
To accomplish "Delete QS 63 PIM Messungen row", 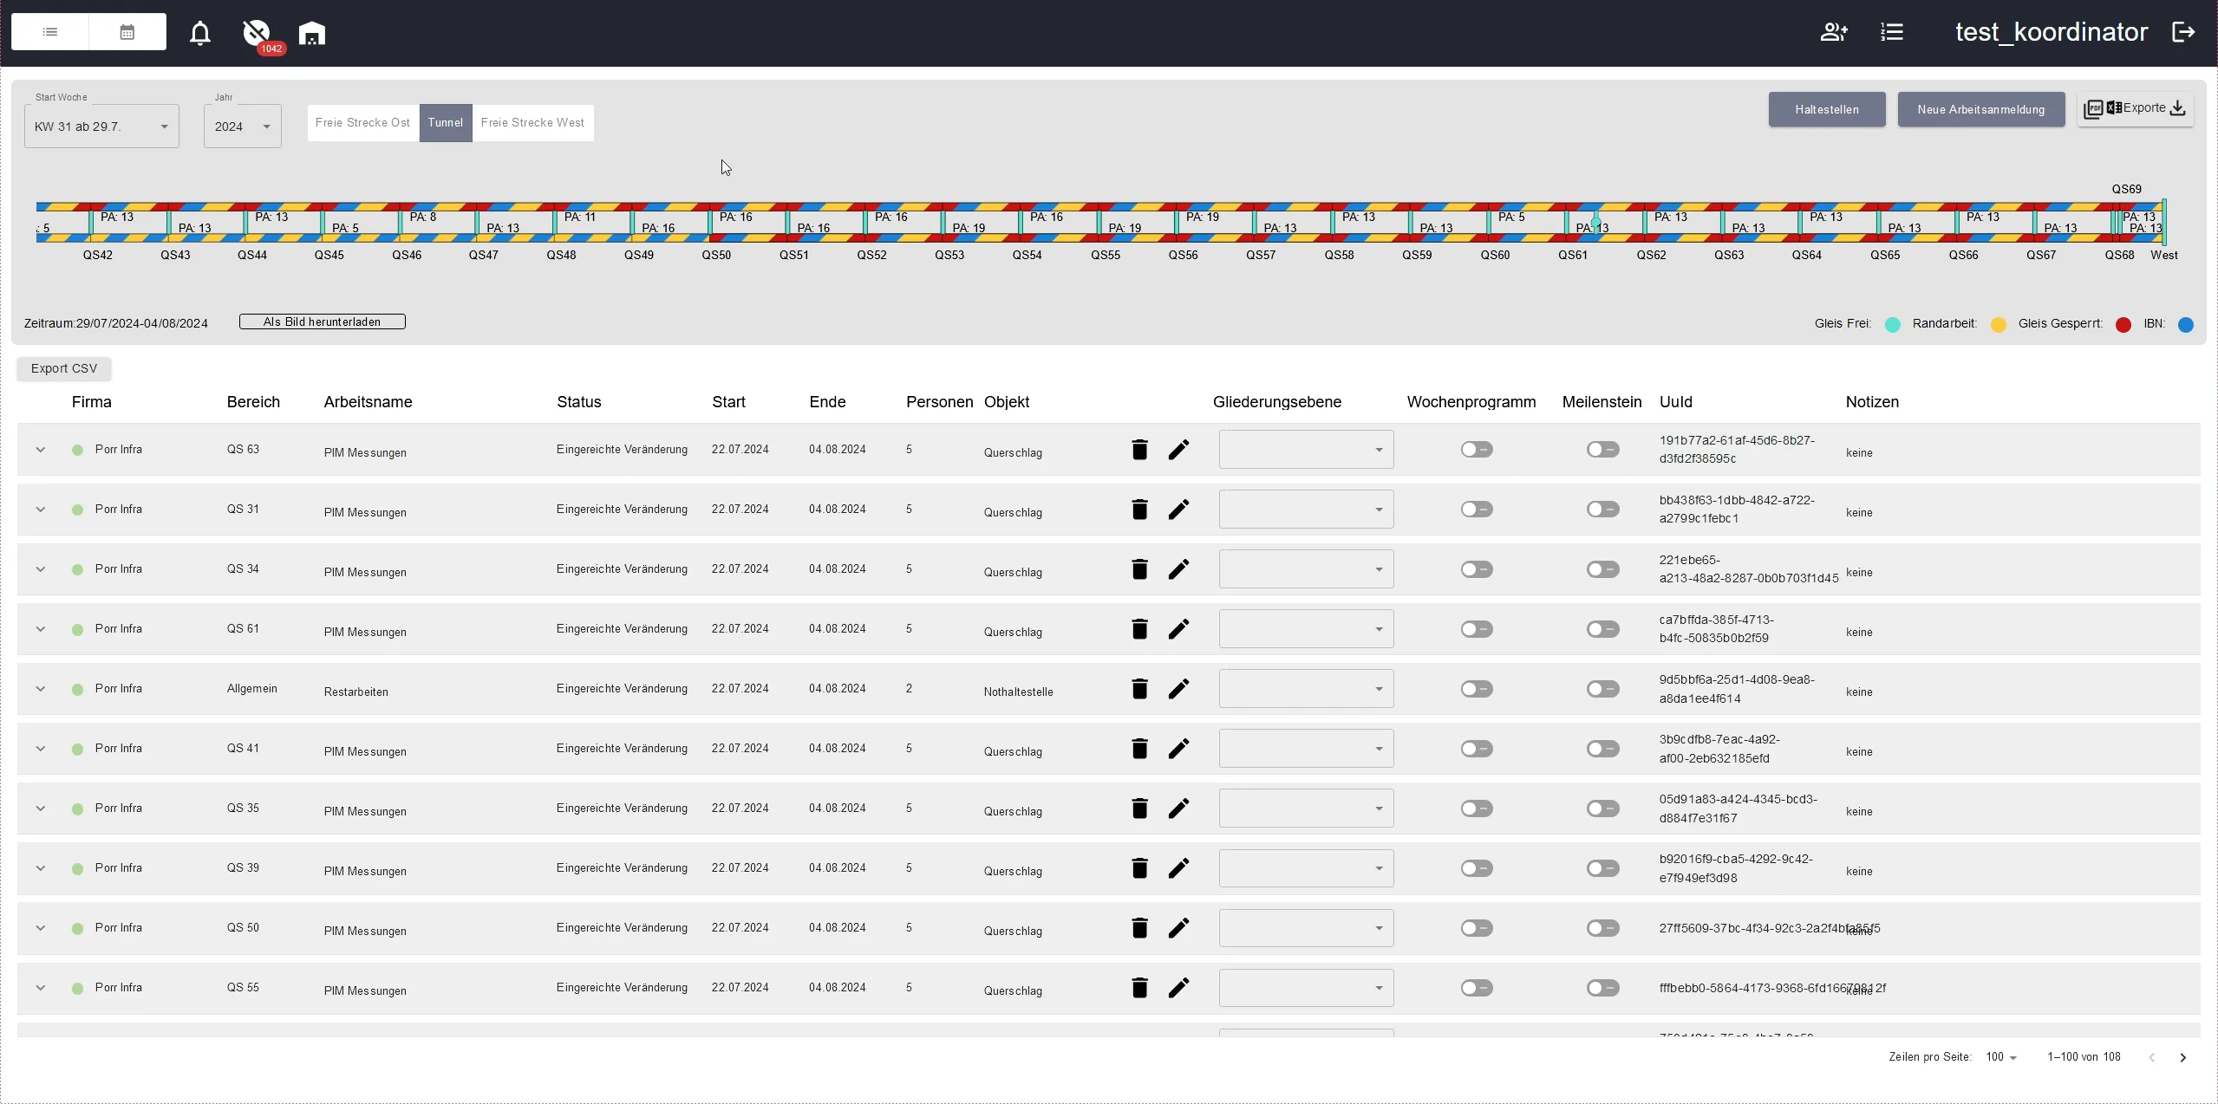I will click(1139, 450).
